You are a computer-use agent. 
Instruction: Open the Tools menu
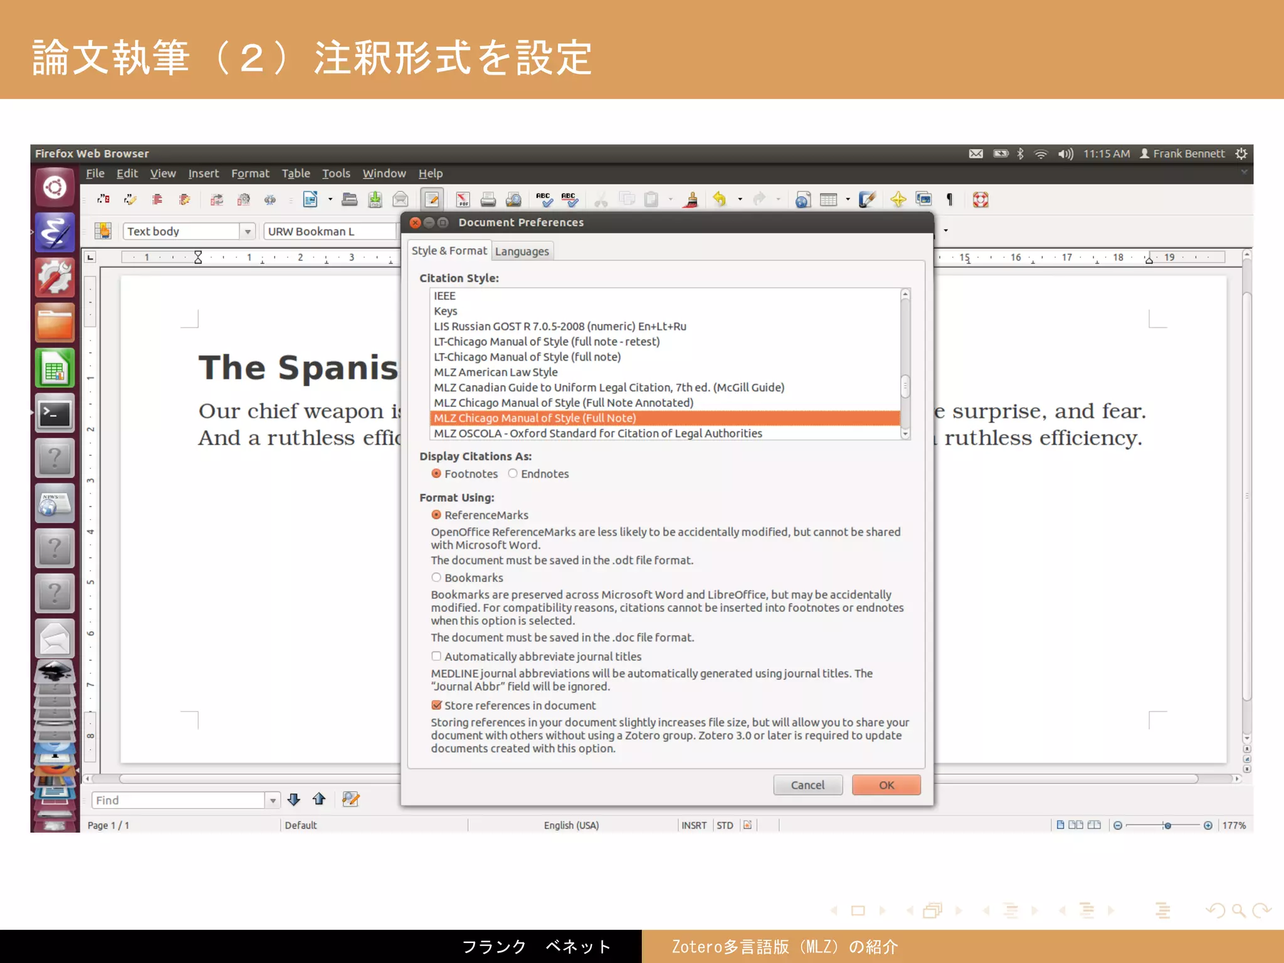pyautogui.click(x=336, y=173)
